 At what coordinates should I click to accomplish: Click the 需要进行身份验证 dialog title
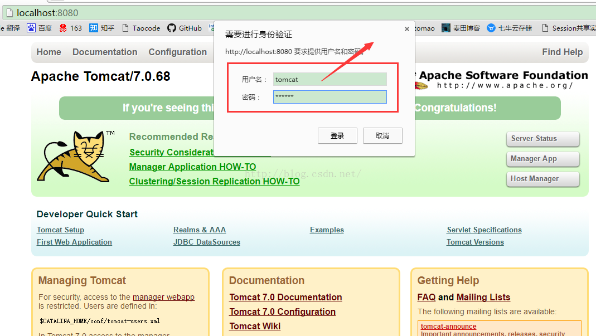(x=259, y=34)
